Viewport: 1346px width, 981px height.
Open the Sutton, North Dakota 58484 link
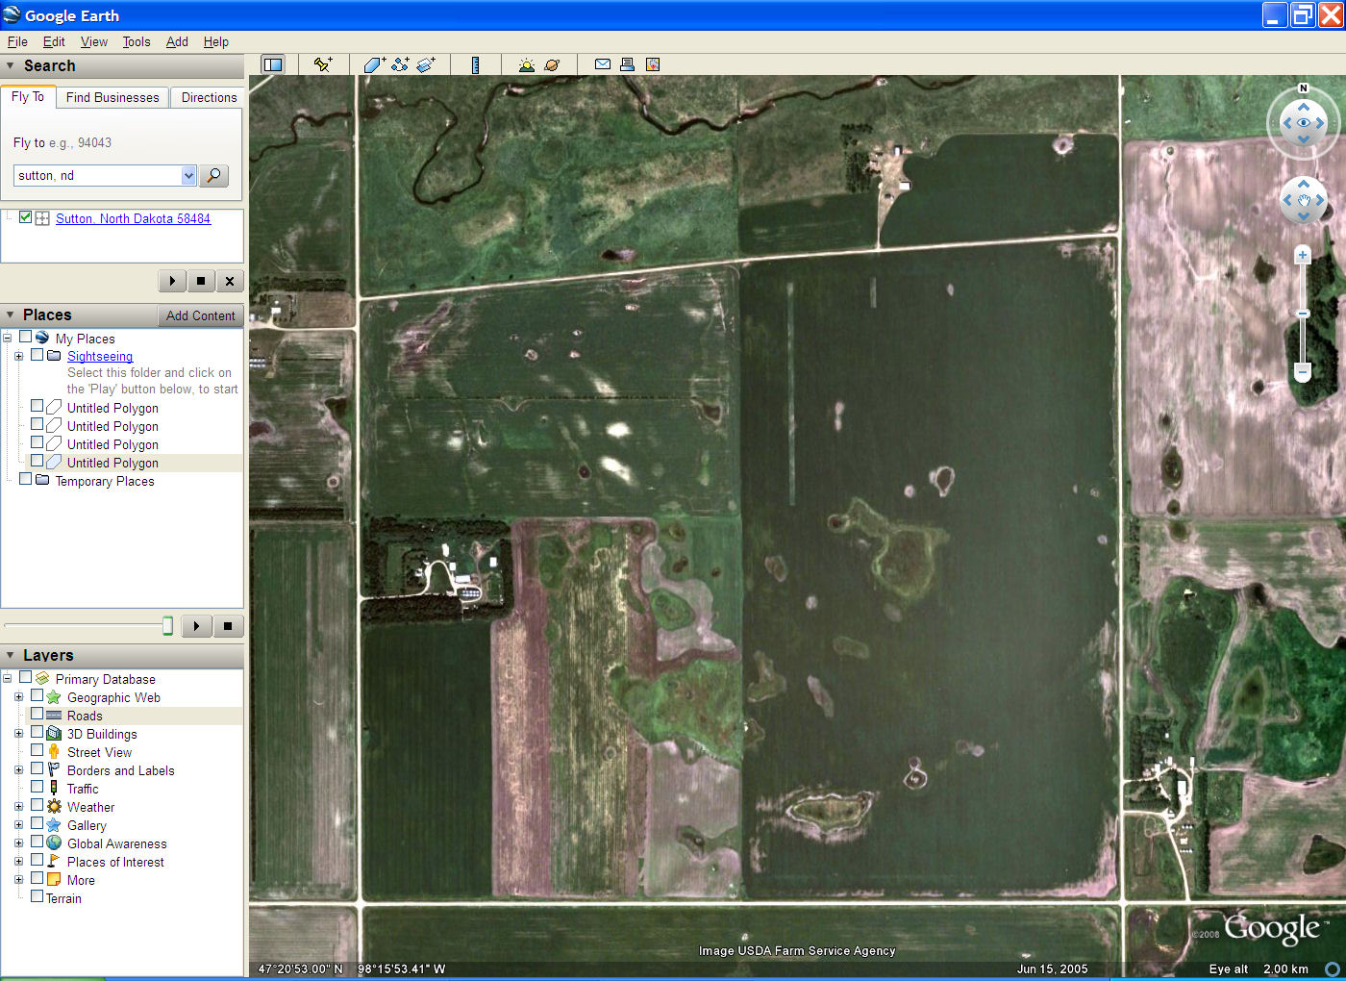tap(133, 218)
